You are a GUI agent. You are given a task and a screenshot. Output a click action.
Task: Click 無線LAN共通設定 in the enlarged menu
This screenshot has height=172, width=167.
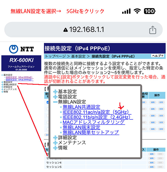tap(81, 107)
